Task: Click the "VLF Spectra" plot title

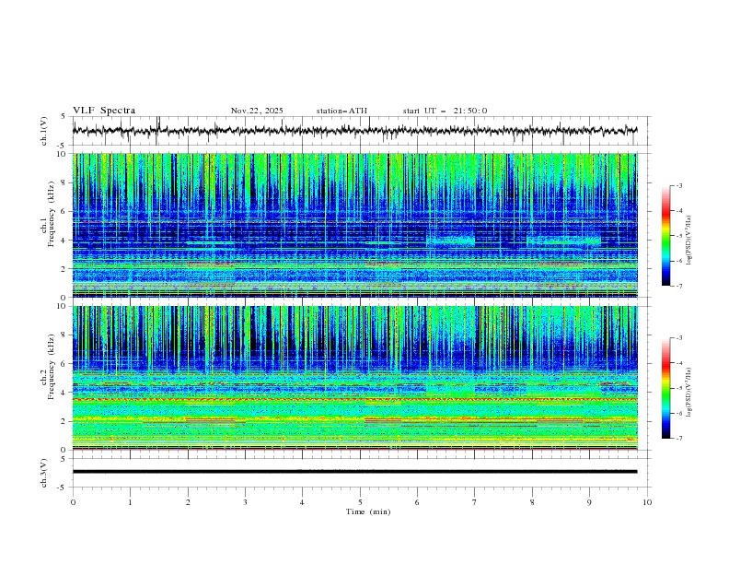Action: pos(104,111)
